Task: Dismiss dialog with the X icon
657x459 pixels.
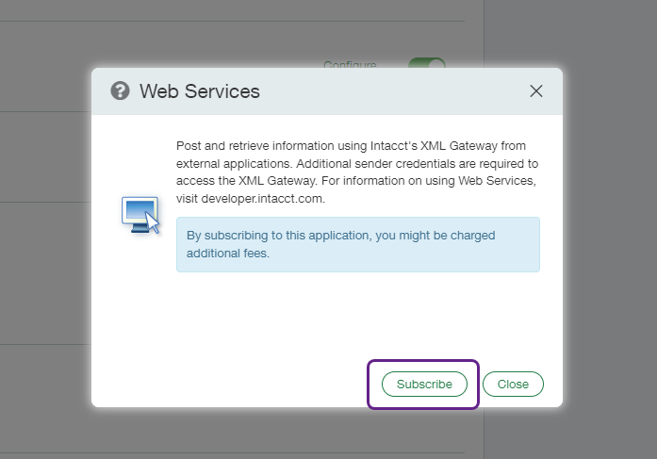Action: coord(536,91)
